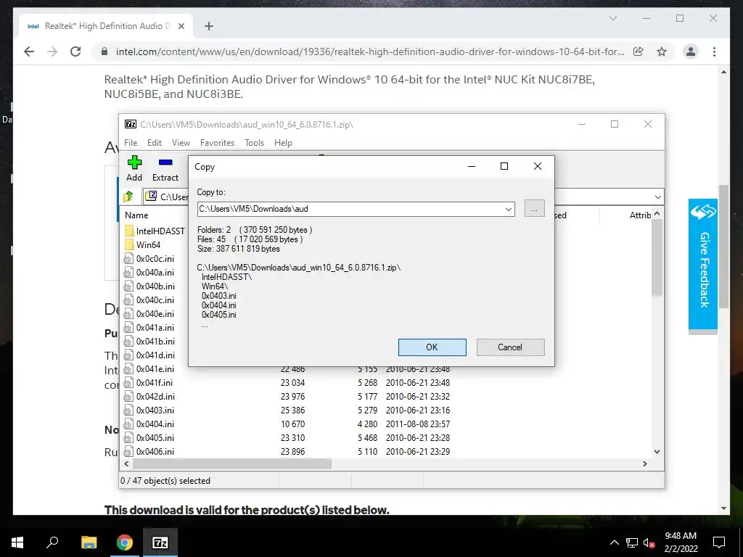Viewport: 743px width, 557px height.
Task: Select the Win64 folder in 7-Zip list
Action: pyautogui.click(x=143, y=245)
